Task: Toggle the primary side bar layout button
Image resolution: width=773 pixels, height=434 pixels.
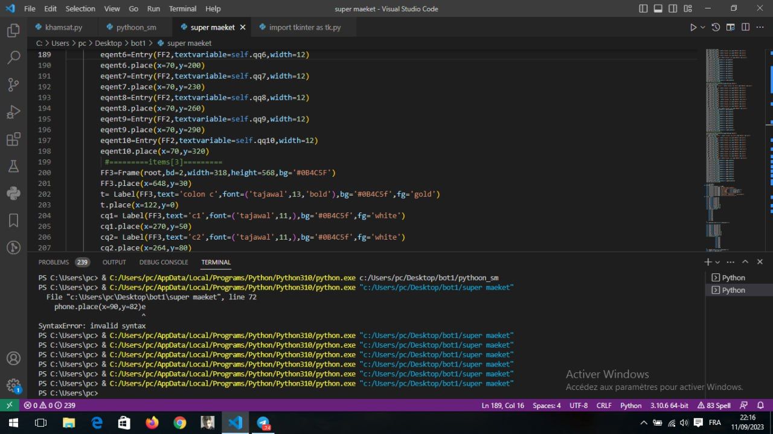Action: click(x=643, y=8)
